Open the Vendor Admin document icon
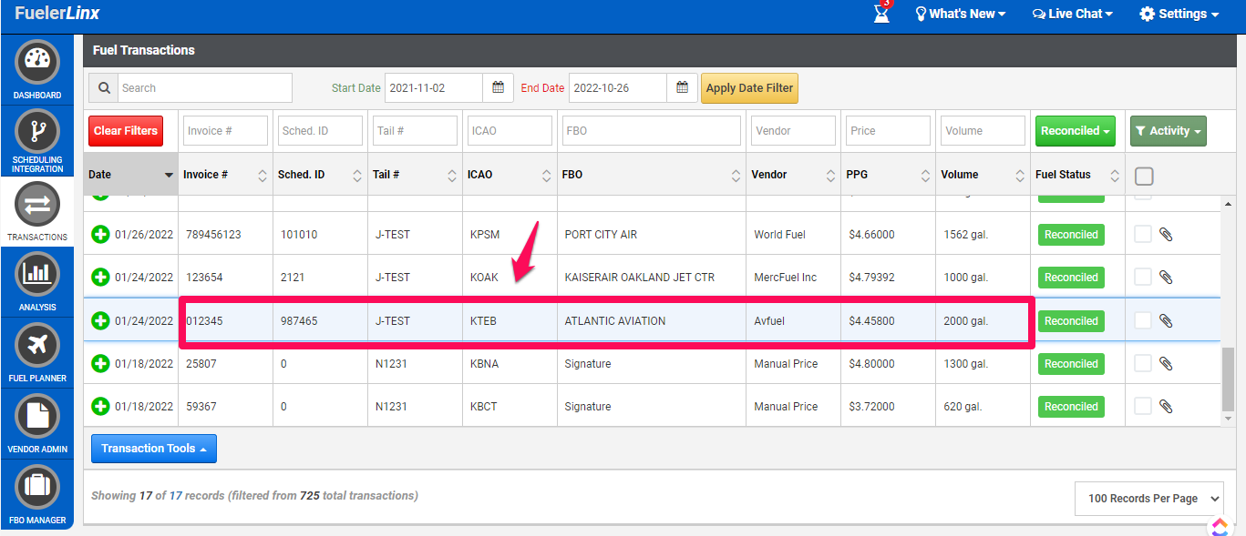This screenshot has width=1246, height=536. (x=37, y=416)
